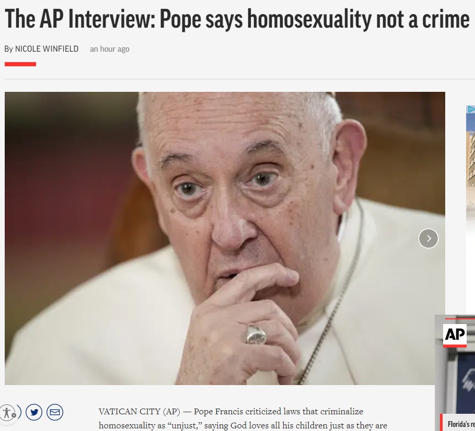
Task: Open author Nicole Winfield's byline link
Action: coord(47,49)
